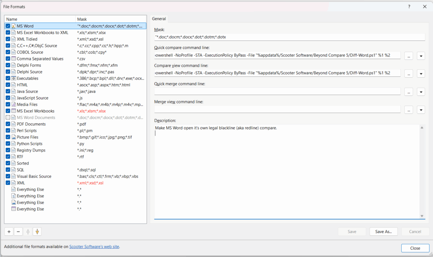The width and height of the screenshot is (433, 257).
Task: Click the minus button to remove format
Action: coord(18,231)
